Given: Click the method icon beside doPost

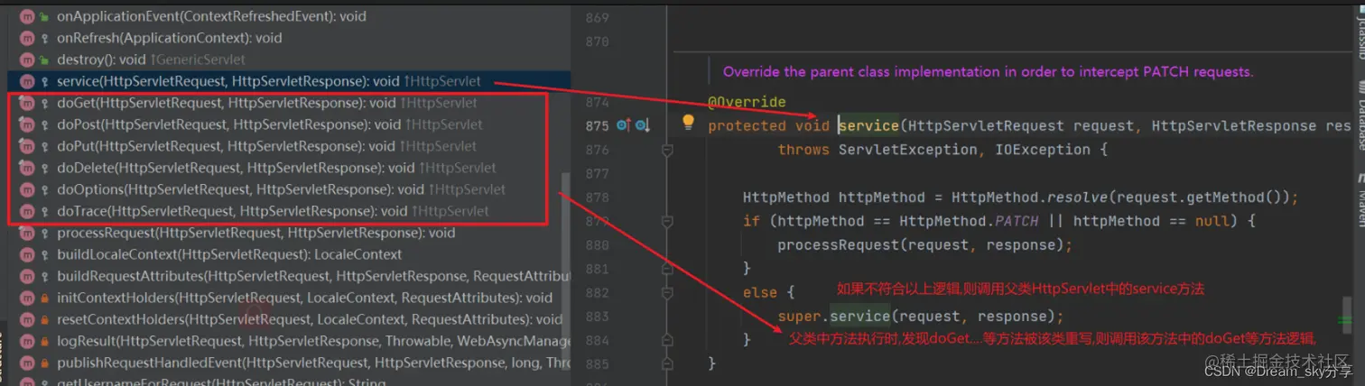Looking at the screenshot, I should 26,124.
